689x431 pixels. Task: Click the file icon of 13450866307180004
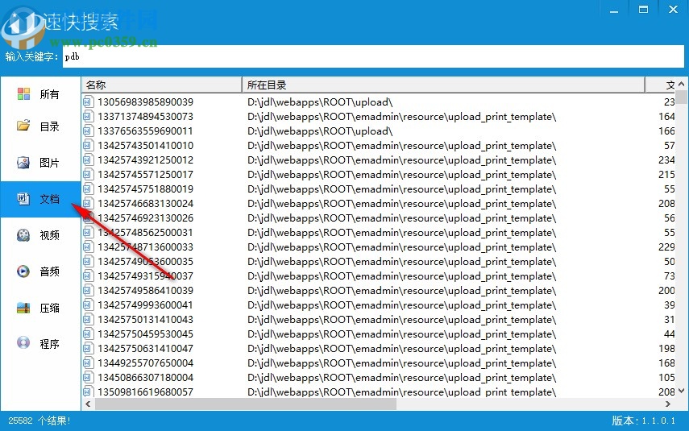coord(88,377)
